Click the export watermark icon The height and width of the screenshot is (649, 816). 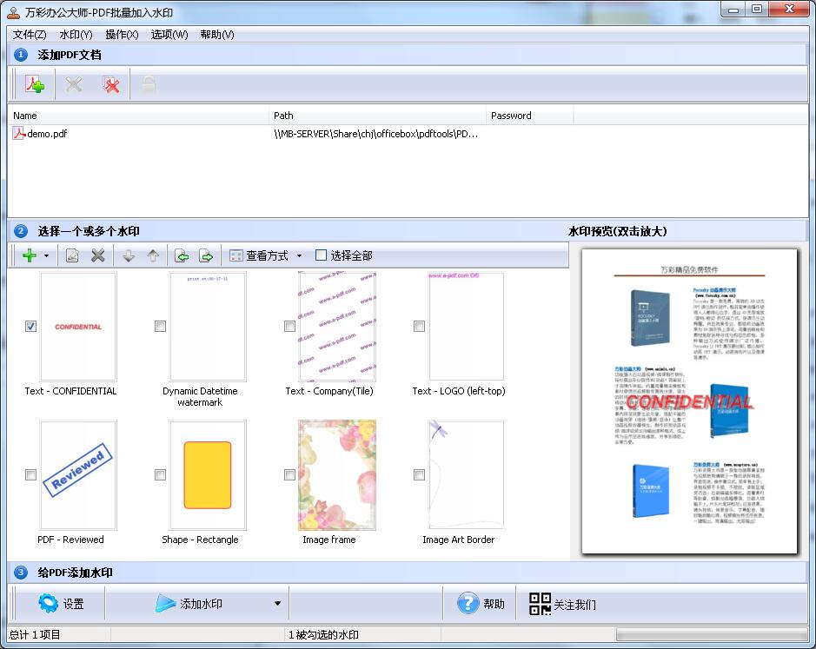[x=206, y=255]
